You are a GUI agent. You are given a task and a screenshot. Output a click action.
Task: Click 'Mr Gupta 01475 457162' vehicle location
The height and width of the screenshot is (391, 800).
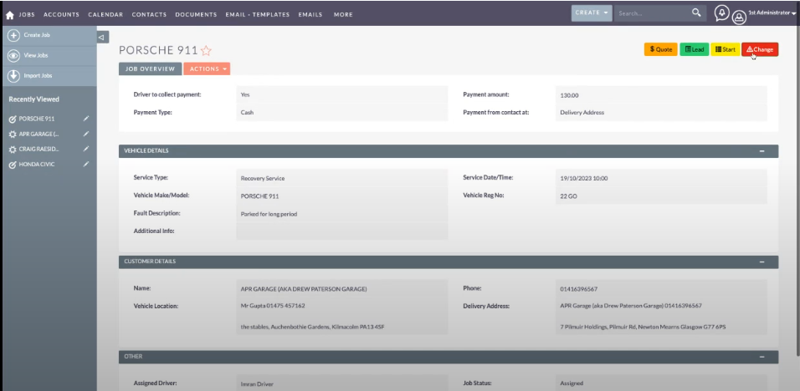273,306
